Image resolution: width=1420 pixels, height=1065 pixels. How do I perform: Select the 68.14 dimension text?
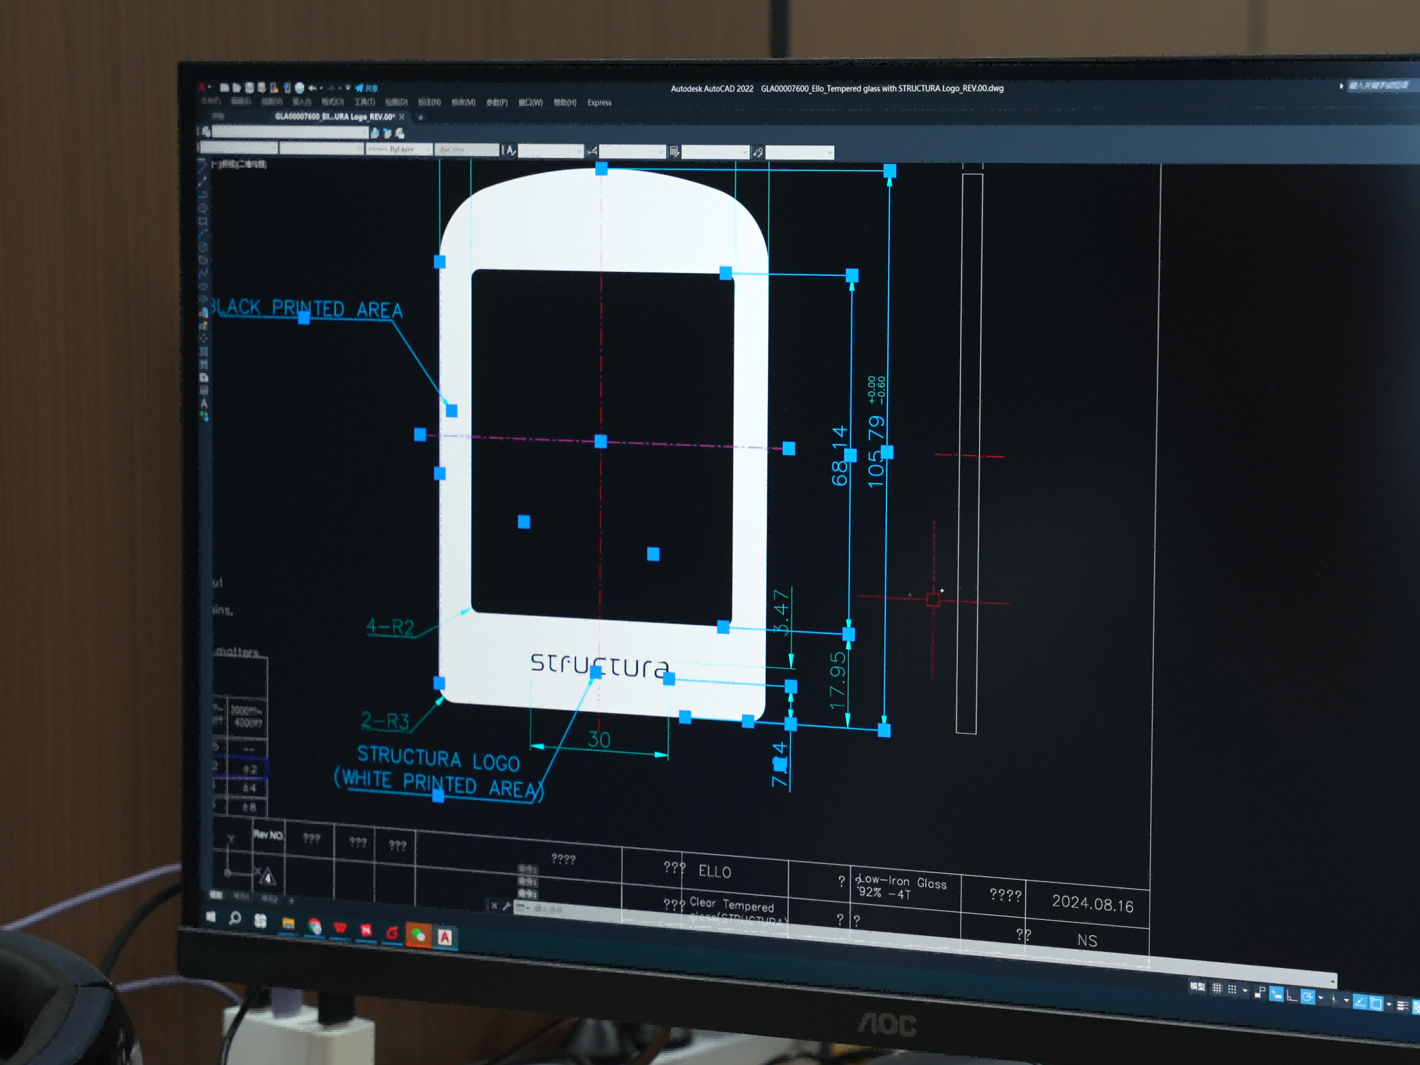pos(840,456)
